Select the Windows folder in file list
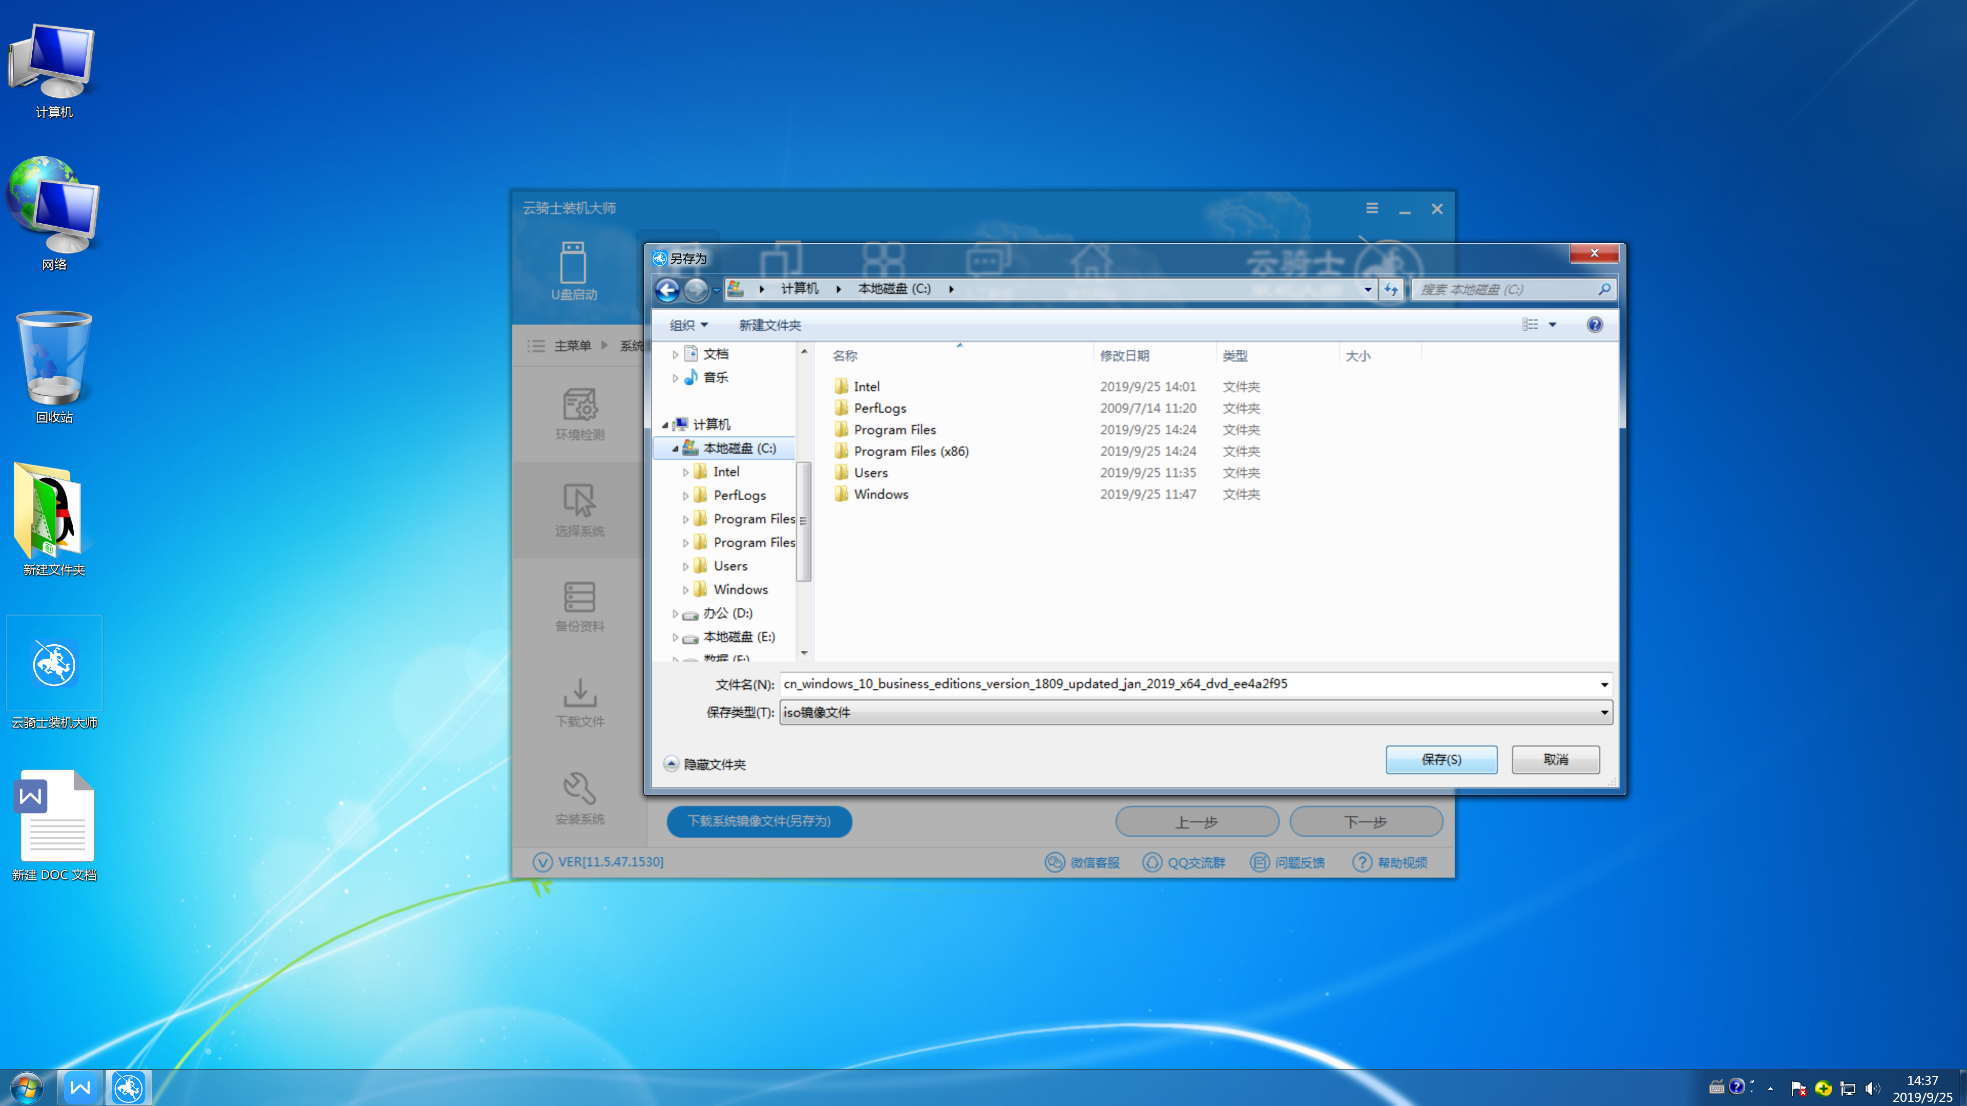Viewport: 1967px width, 1106px height. pos(881,494)
